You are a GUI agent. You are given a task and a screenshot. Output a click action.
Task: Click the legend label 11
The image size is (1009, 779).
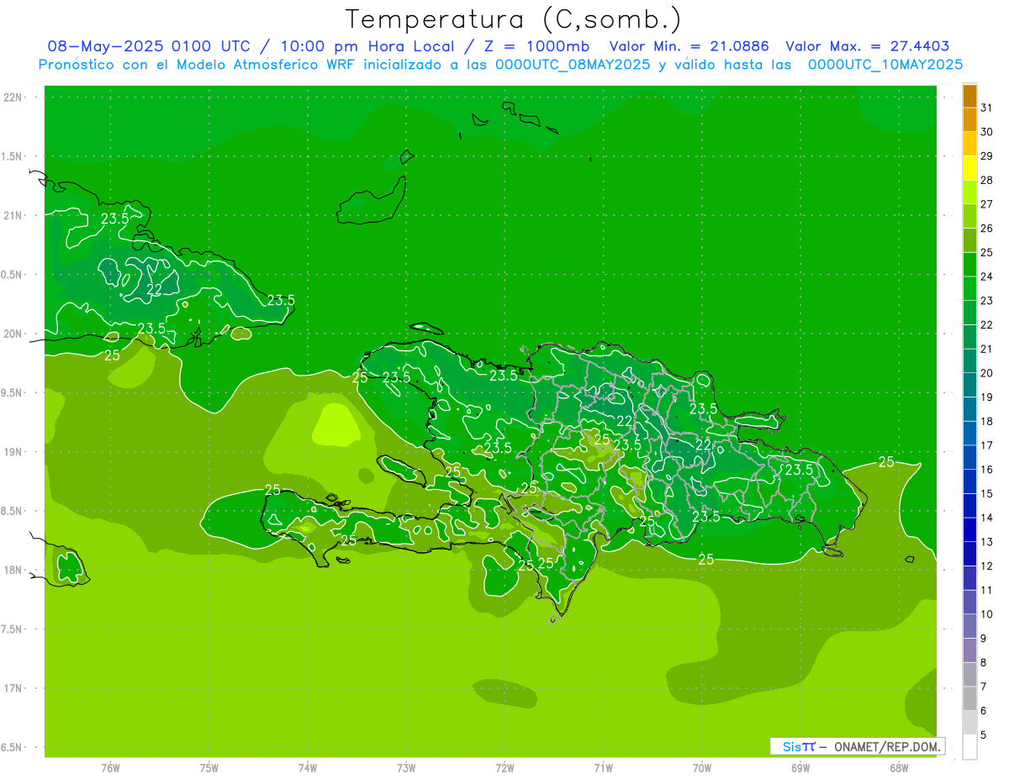click(x=987, y=590)
